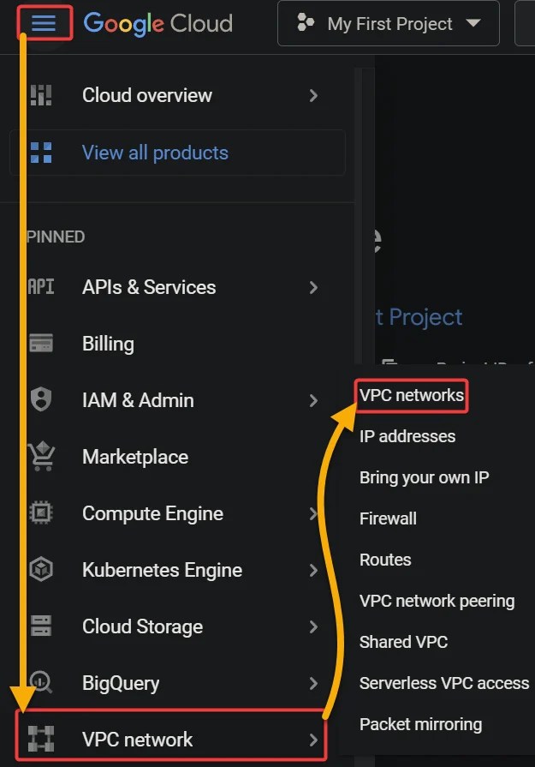Expand the Compute Engine submenu chevron
Screen dimensions: 535x767
313,513
